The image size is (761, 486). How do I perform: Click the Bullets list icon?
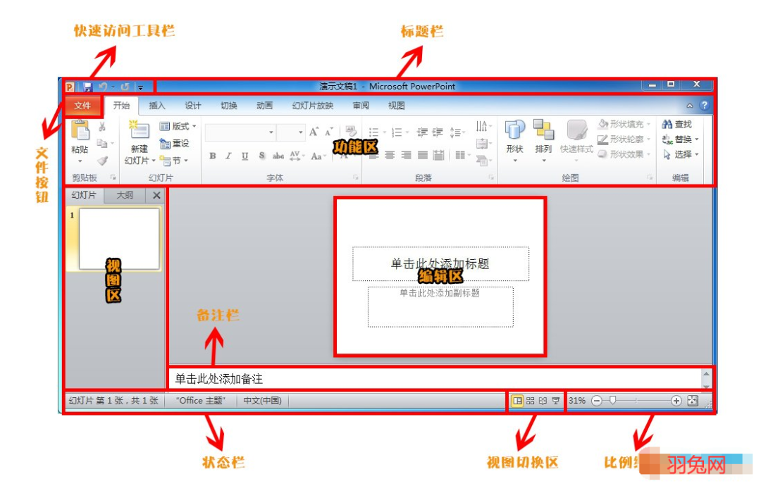point(373,132)
